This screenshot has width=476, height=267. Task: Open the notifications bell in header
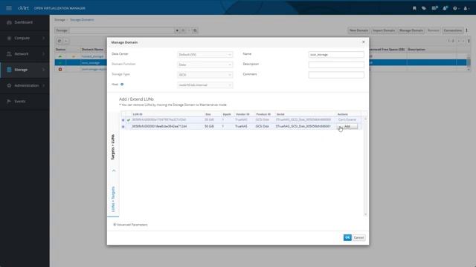[x=445, y=8]
